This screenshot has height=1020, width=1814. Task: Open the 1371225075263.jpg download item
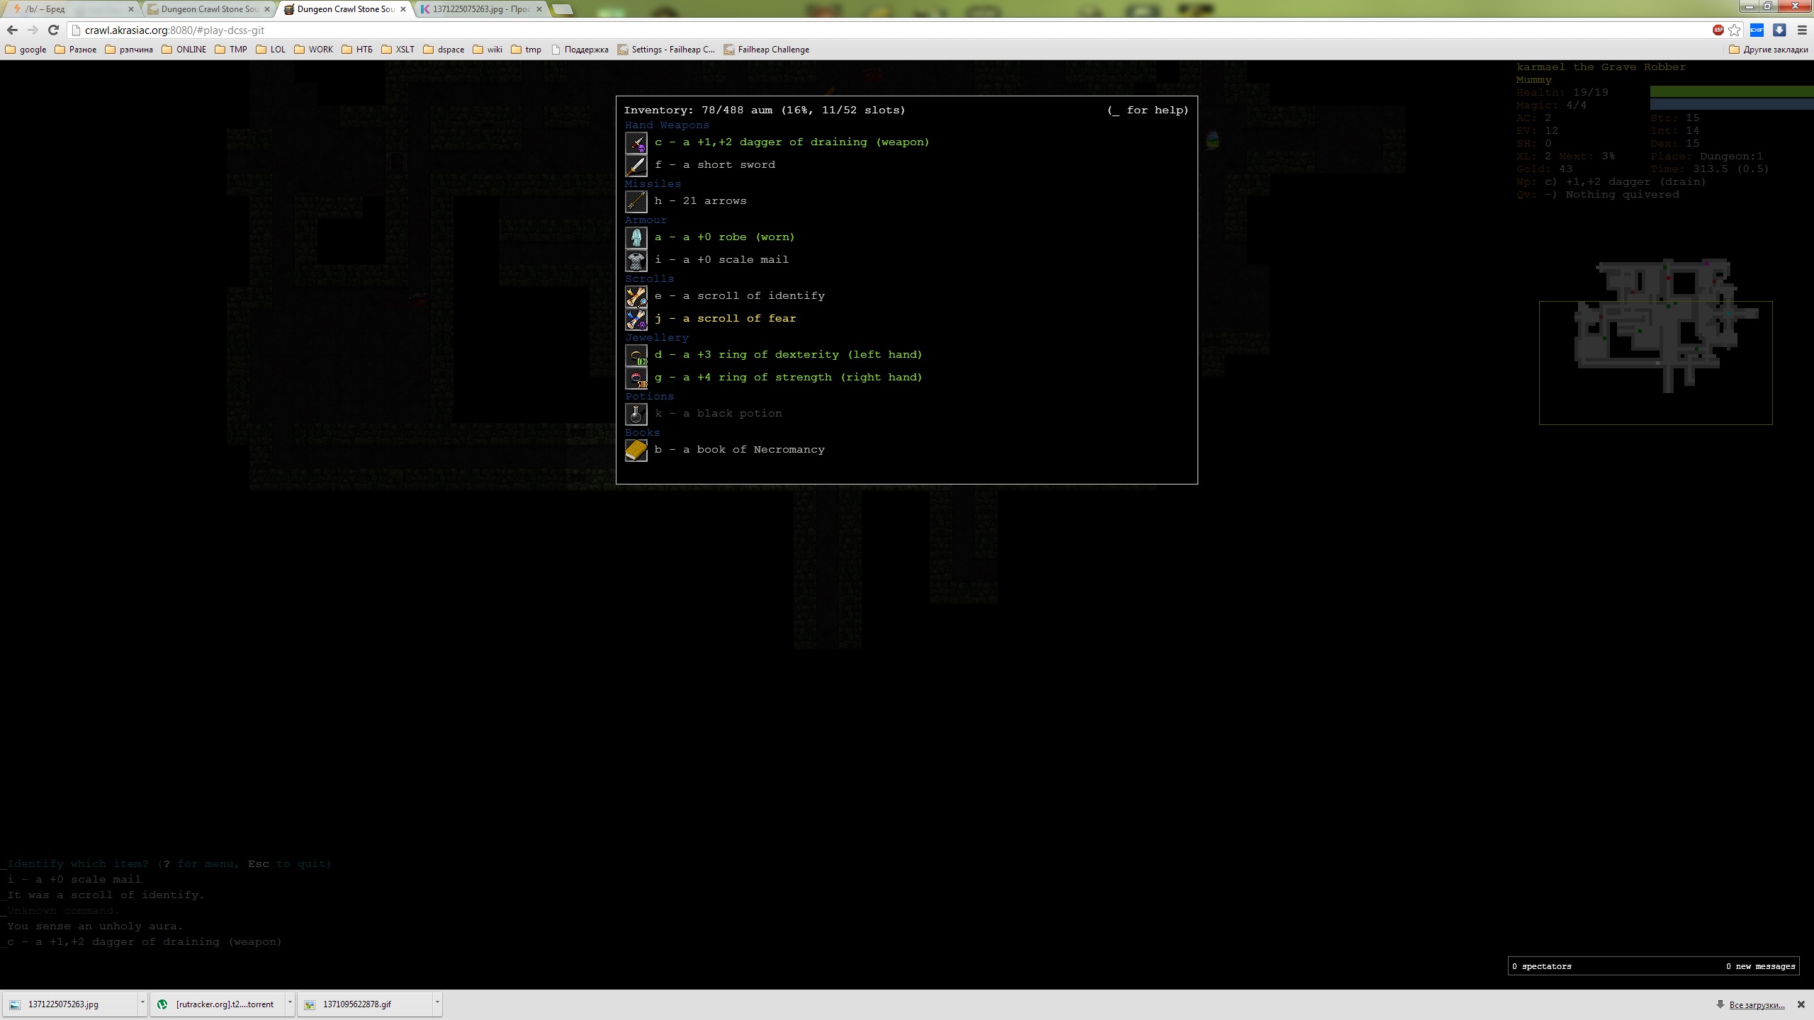[x=70, y=1004]
